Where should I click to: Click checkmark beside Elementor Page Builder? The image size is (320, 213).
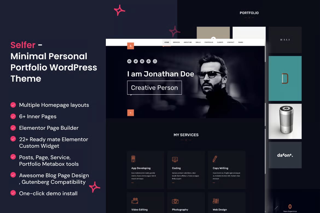pyautogui.click(x=13, y=128)
